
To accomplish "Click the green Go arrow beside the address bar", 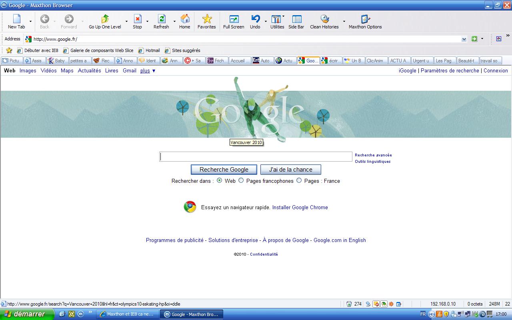I will (474, 39).
